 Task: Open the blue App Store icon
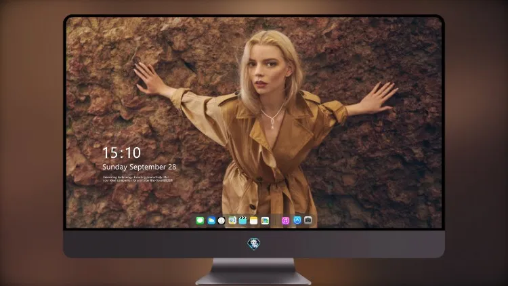coord(297,220)
